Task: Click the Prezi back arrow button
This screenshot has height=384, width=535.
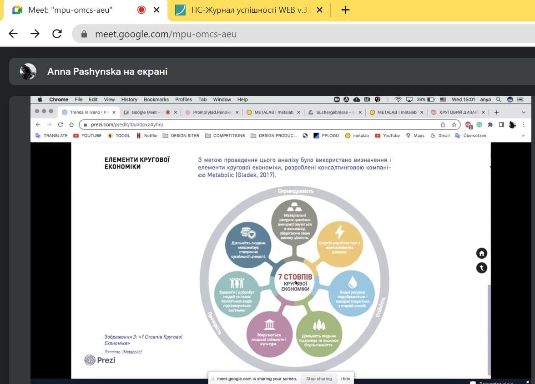Action: pyautogui.click(x=481, y=268)
